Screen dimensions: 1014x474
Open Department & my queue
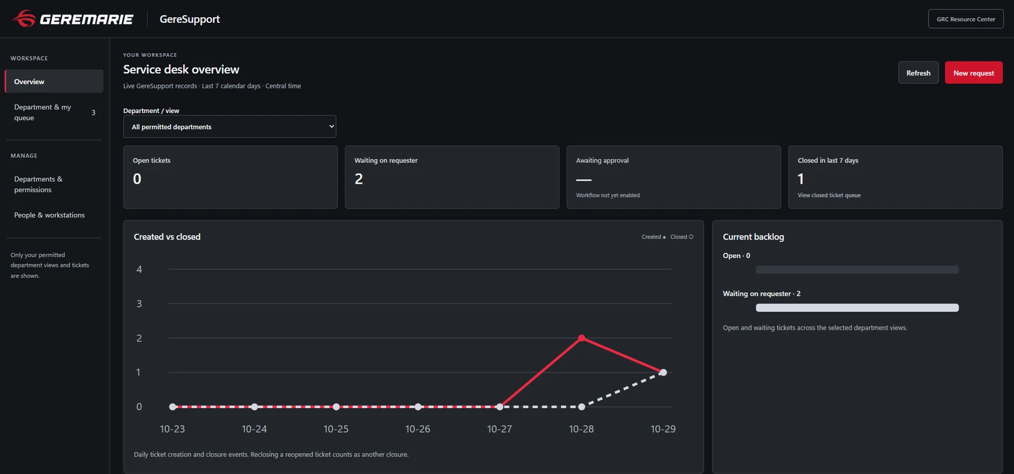pos(54,113)
